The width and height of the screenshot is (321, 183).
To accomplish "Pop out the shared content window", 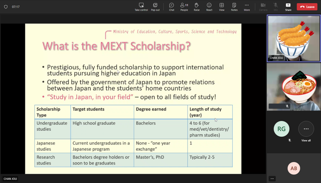I will click(155, 7).
